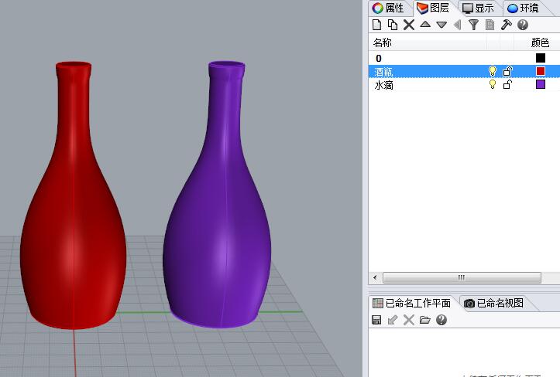Image resolution: width=560 pixels, height=377 pixels.
Task: Restore named work plane arrow icon
Action: 393,320
